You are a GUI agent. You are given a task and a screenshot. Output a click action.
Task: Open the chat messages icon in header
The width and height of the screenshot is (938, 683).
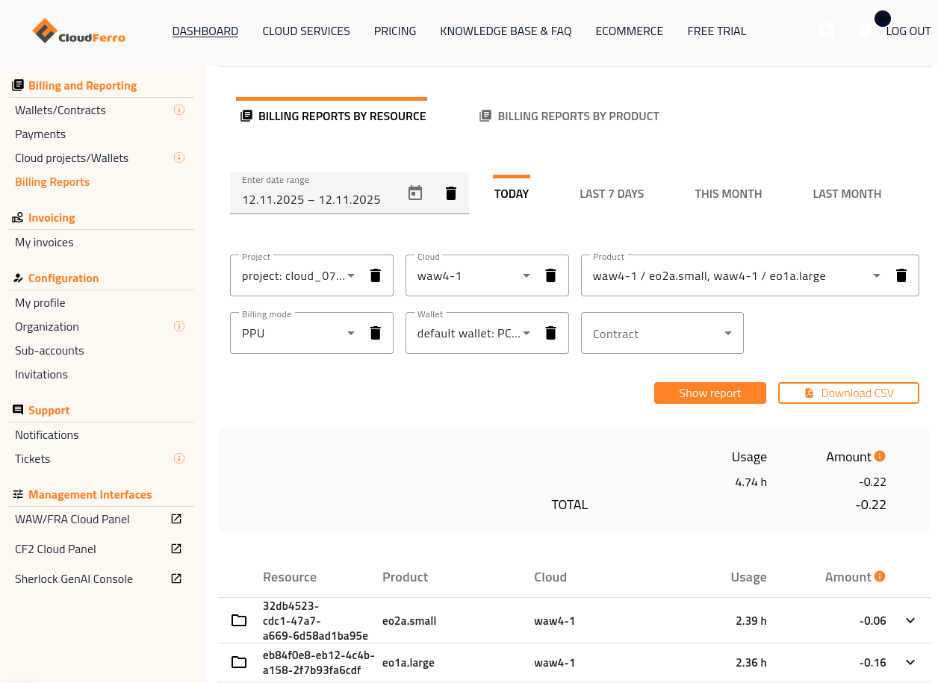826,31
